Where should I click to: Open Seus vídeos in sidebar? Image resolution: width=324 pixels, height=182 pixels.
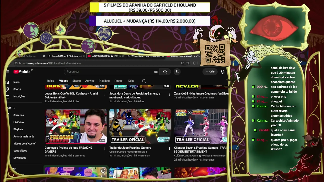(20, 151)
